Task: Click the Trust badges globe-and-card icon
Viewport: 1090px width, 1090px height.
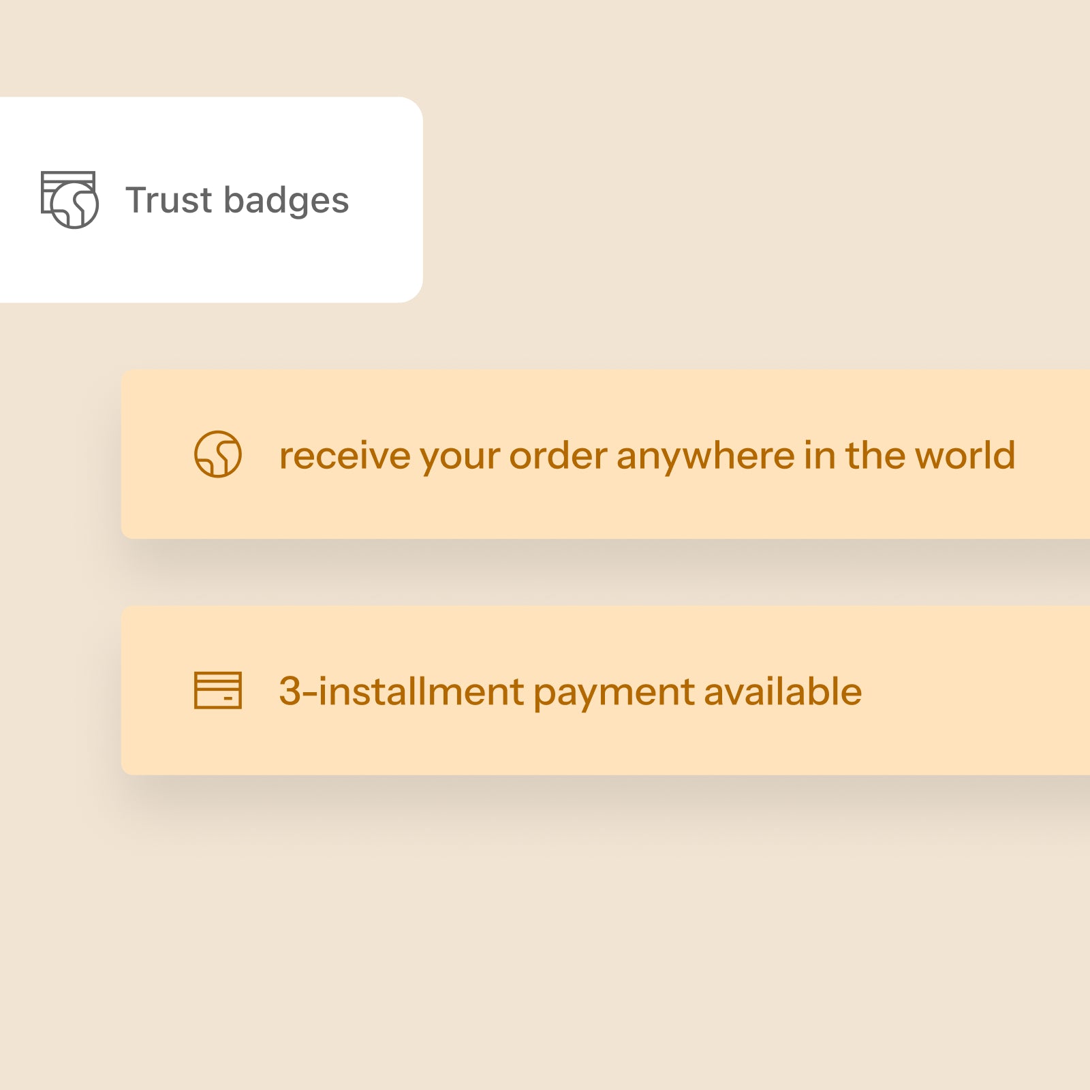Action: click(x=69, y=200)
